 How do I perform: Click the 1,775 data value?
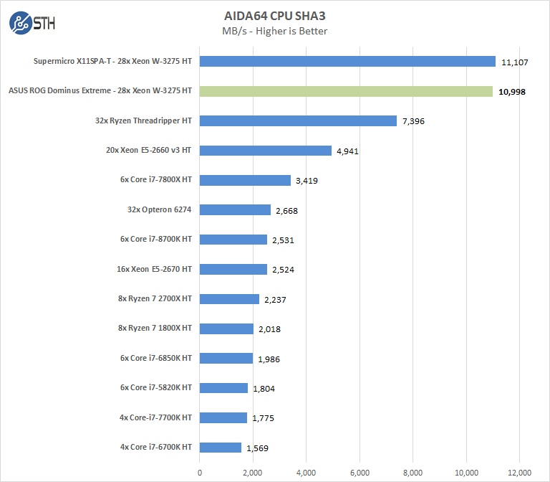264,418
